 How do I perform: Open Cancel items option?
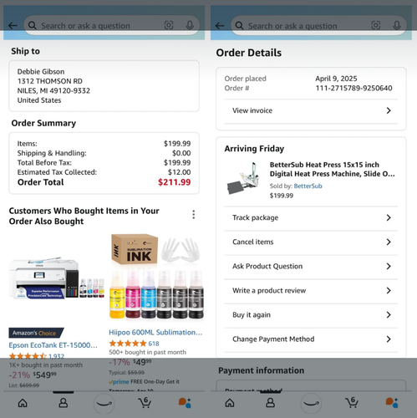[x=311, y=242]
